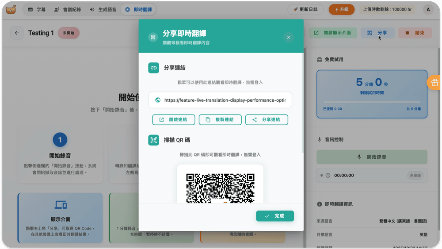Switch to the 會議紀錄 tab
Image resolution: width=442 pixels, height=249 pixels.
click(67, 9)
